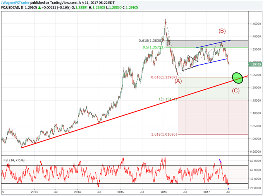Image resolution: width=263 pixels, height=196 pixels.
Task: Click the 2015 date axis label
Action: (120, 192)
